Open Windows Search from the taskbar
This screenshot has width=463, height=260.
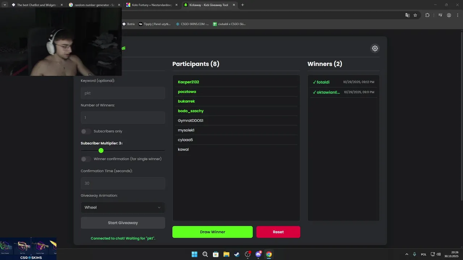click(205, 254)
